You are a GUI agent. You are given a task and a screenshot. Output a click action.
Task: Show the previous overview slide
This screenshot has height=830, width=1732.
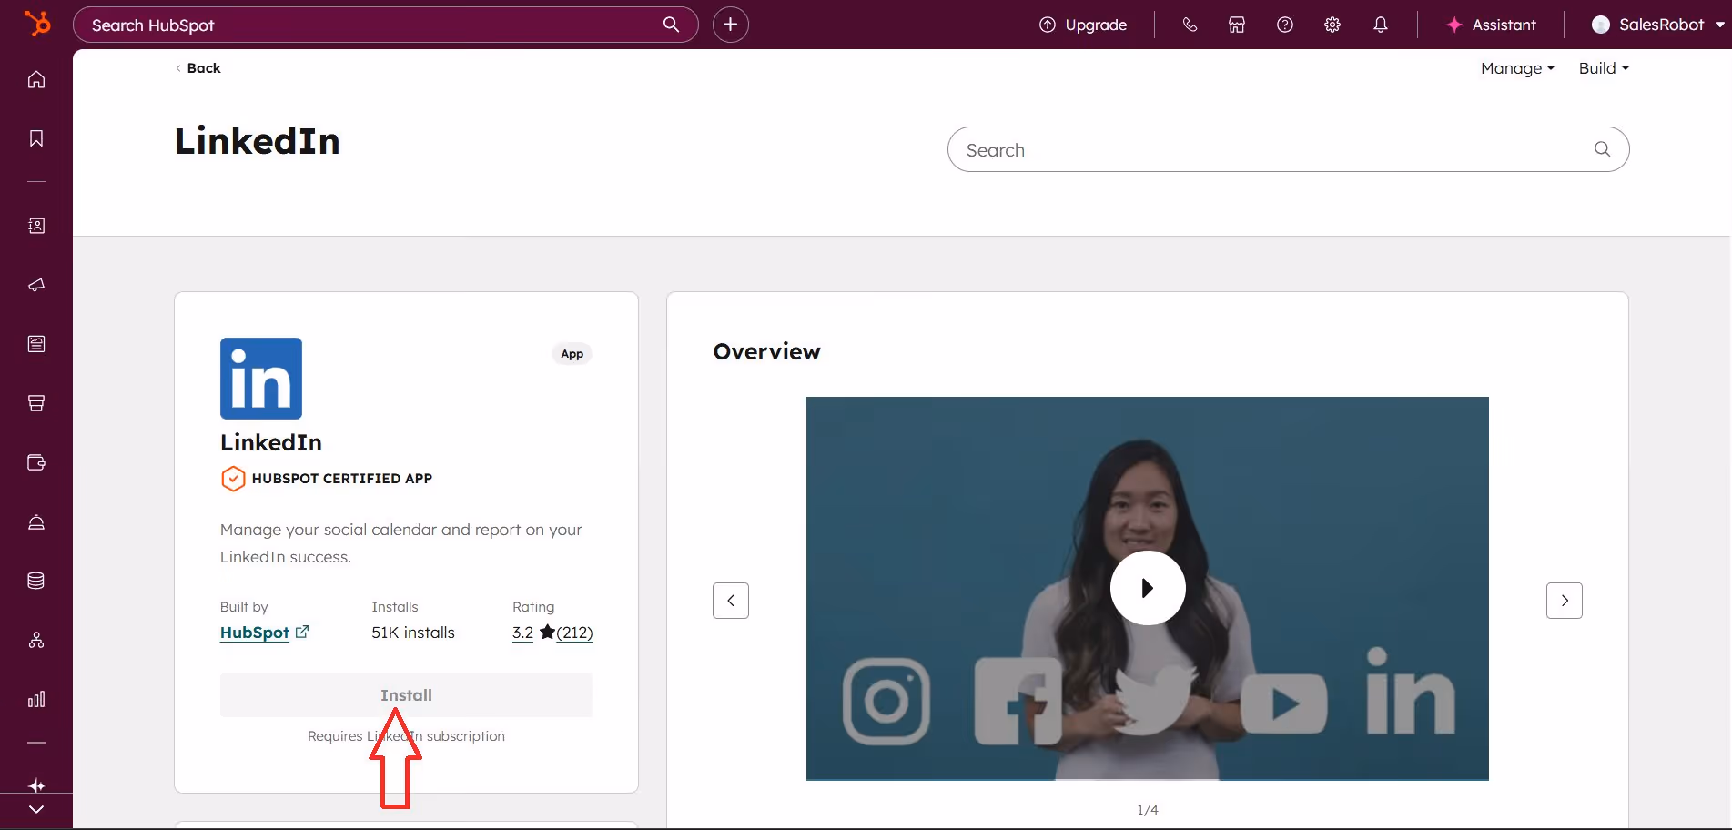click(x=731, y=601)
